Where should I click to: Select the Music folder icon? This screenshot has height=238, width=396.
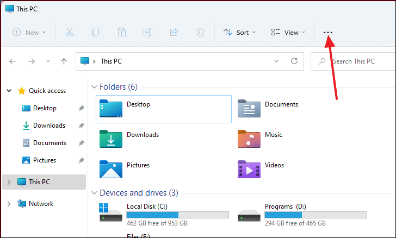pos(249,139)
